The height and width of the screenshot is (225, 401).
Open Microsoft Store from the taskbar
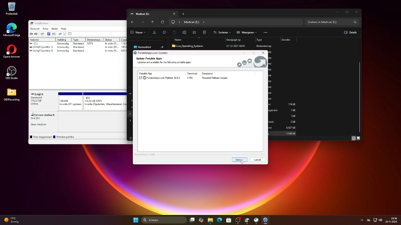click(229, 220)
